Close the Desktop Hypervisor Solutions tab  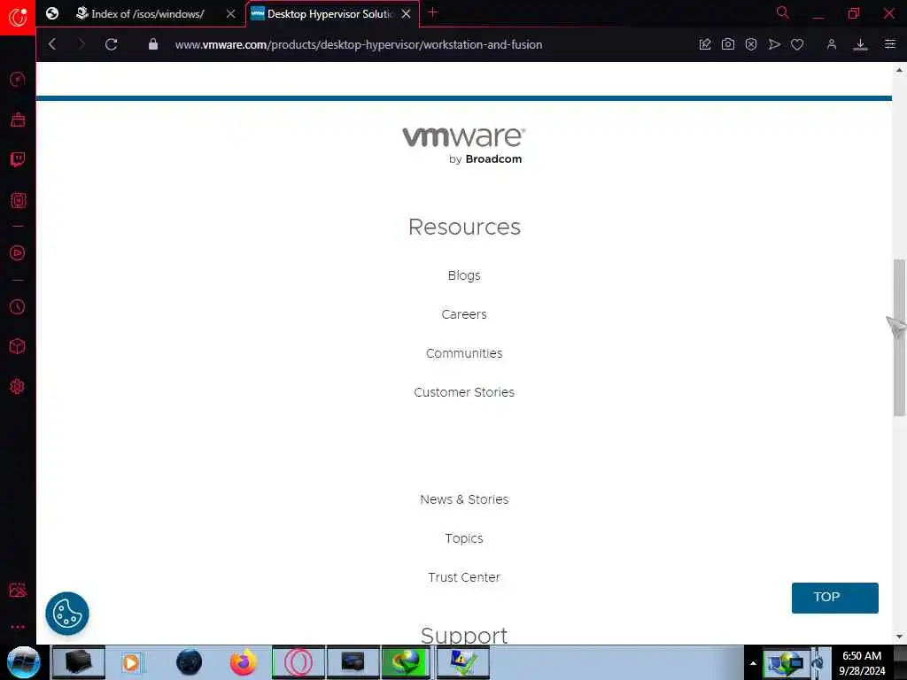406,14
